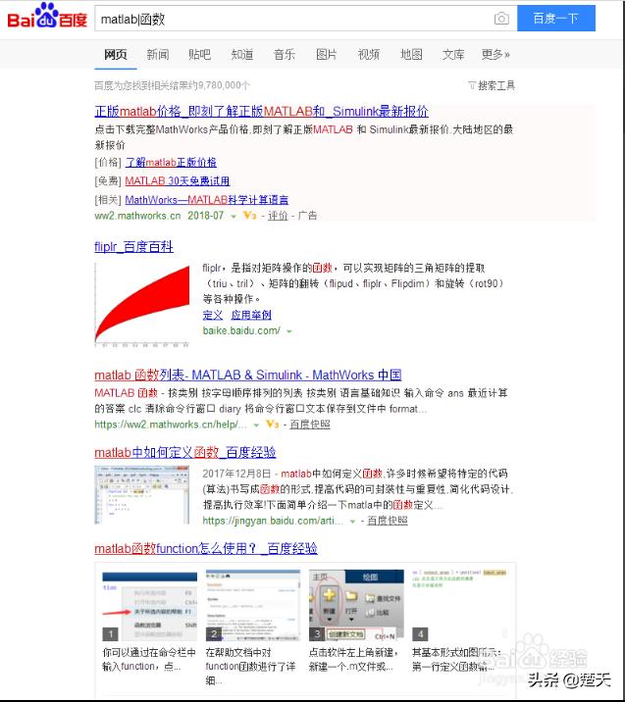
Task: Click the search filter funnel icon
Action: (x=472, y=85)
